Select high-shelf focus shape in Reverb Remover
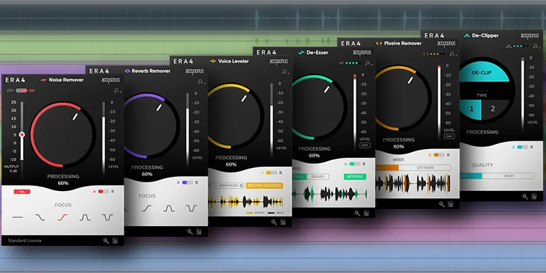The height and width of the screenshot is (273, 546). [x=147, y=208]
